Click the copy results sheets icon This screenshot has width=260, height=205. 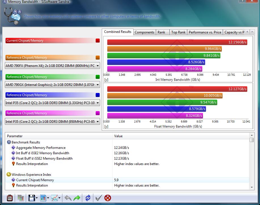[x=21, y=198]
